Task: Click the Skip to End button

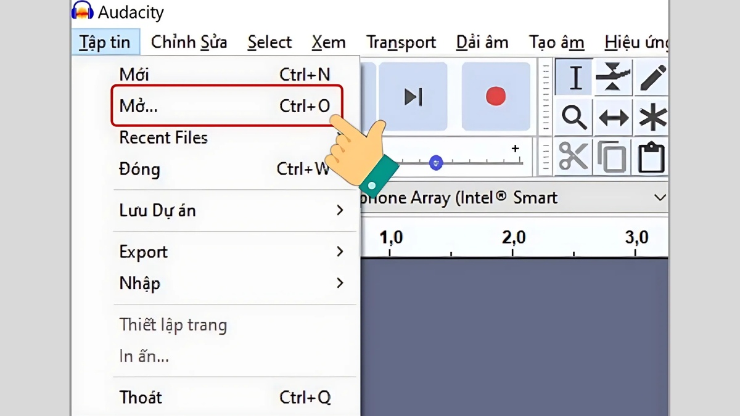Action: point(413,96)
